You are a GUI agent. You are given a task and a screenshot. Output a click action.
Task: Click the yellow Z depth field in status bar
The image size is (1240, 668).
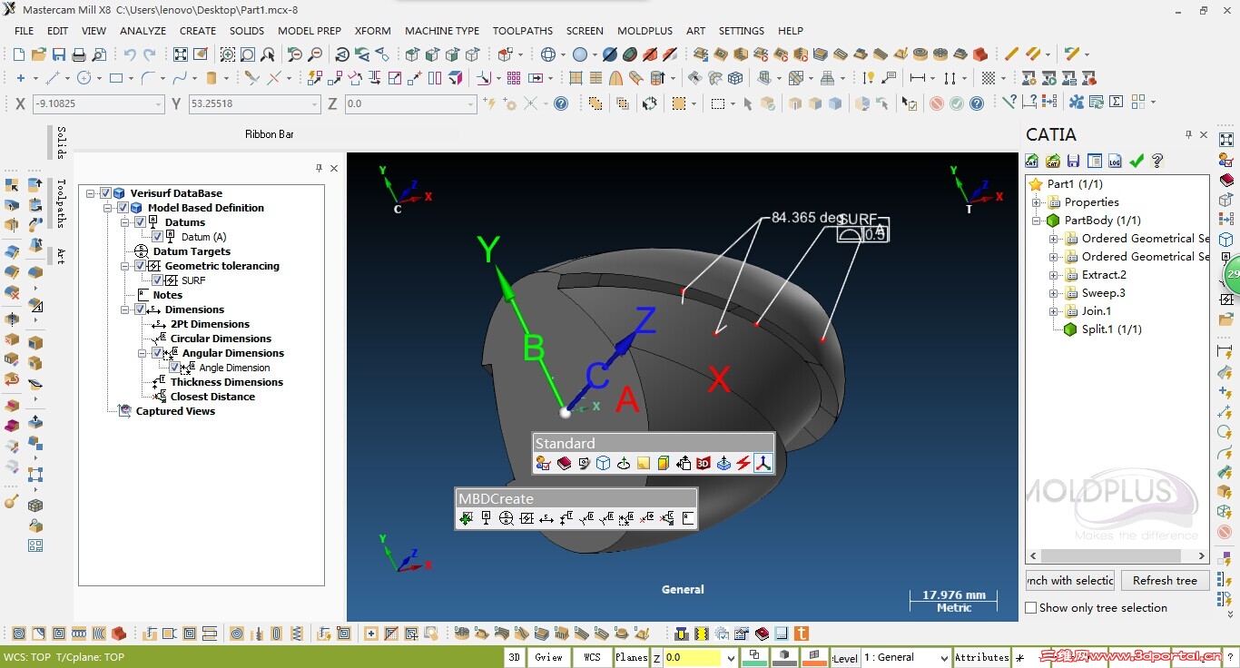tap(693, 657)
